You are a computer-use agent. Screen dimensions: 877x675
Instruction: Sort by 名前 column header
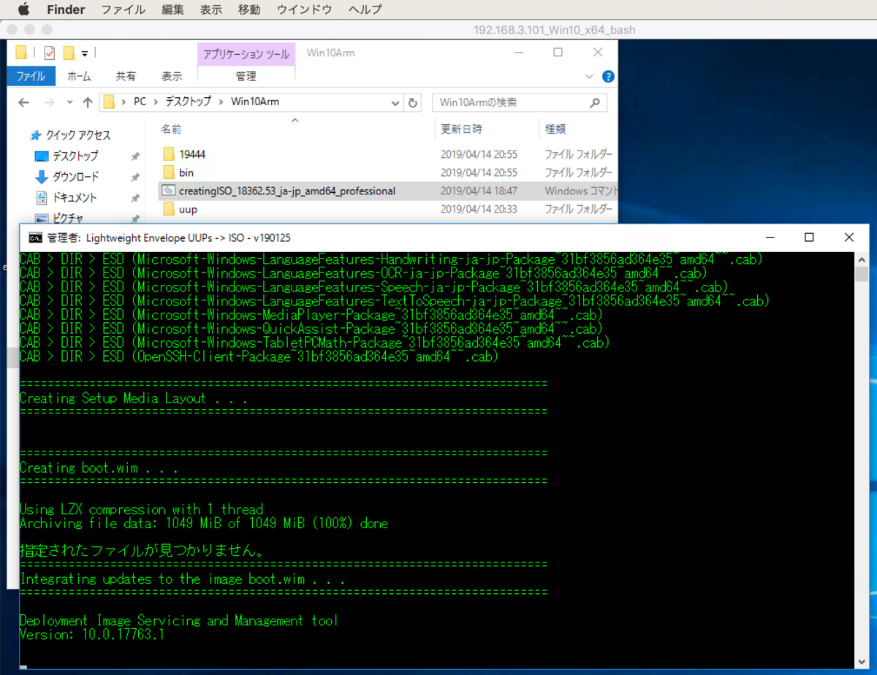click(x=172, y=129)
